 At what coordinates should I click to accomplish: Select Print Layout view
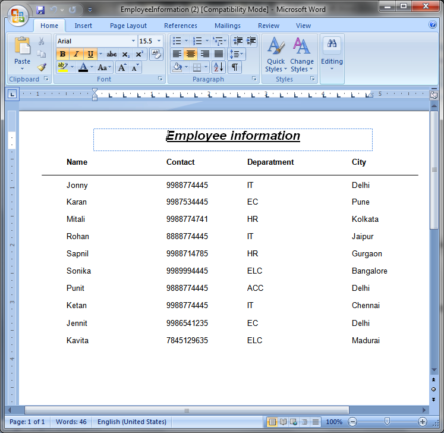272,422
